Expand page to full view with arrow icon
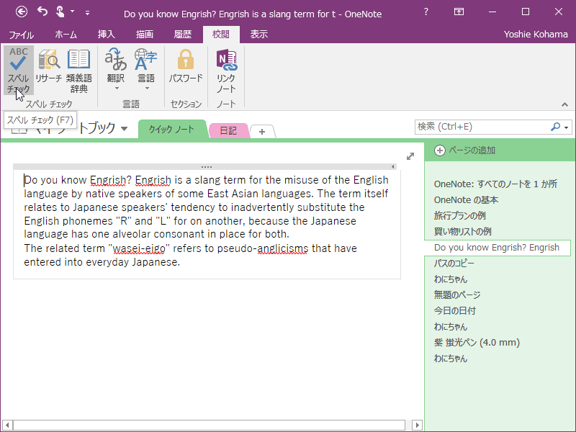Screen dimensions: 576x432 (410, 156)
